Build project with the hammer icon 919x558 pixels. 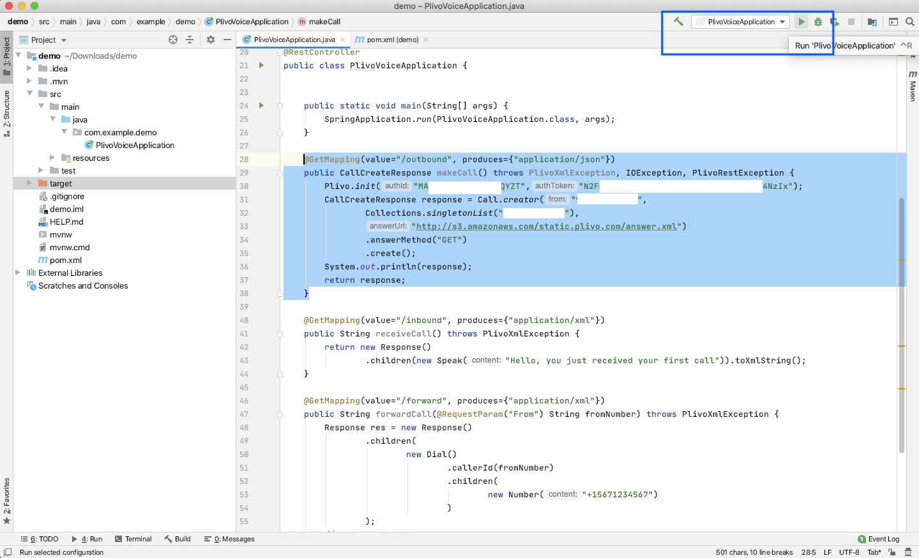pos(678,22)
